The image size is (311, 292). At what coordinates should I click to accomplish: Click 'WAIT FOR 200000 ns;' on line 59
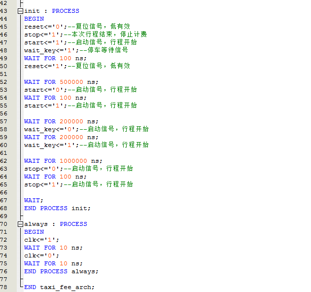(x=61, y=137)
